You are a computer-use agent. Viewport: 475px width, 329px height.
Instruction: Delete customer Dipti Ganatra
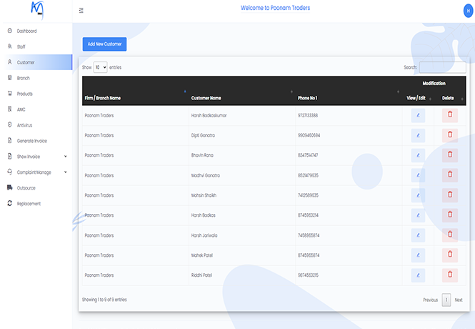pos(450,135)
